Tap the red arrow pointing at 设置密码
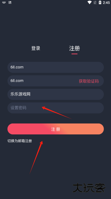The image size is (111, 199). click(x=57, y=113)
